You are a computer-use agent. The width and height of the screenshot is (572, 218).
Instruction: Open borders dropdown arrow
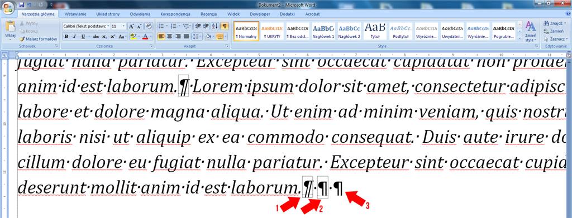[226, 36]
